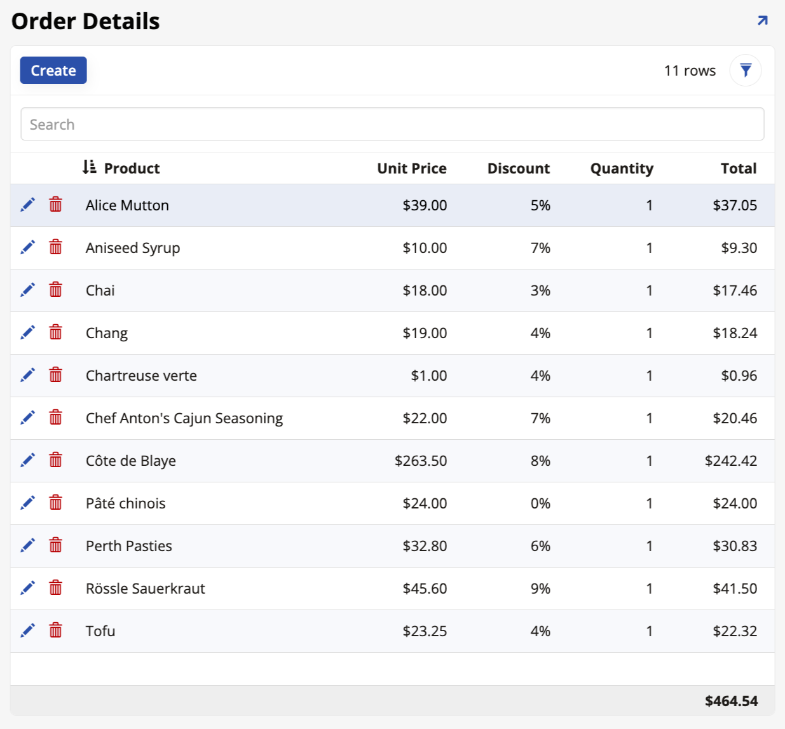
Task: Delete the Tofu row
Action: (55, 630)
